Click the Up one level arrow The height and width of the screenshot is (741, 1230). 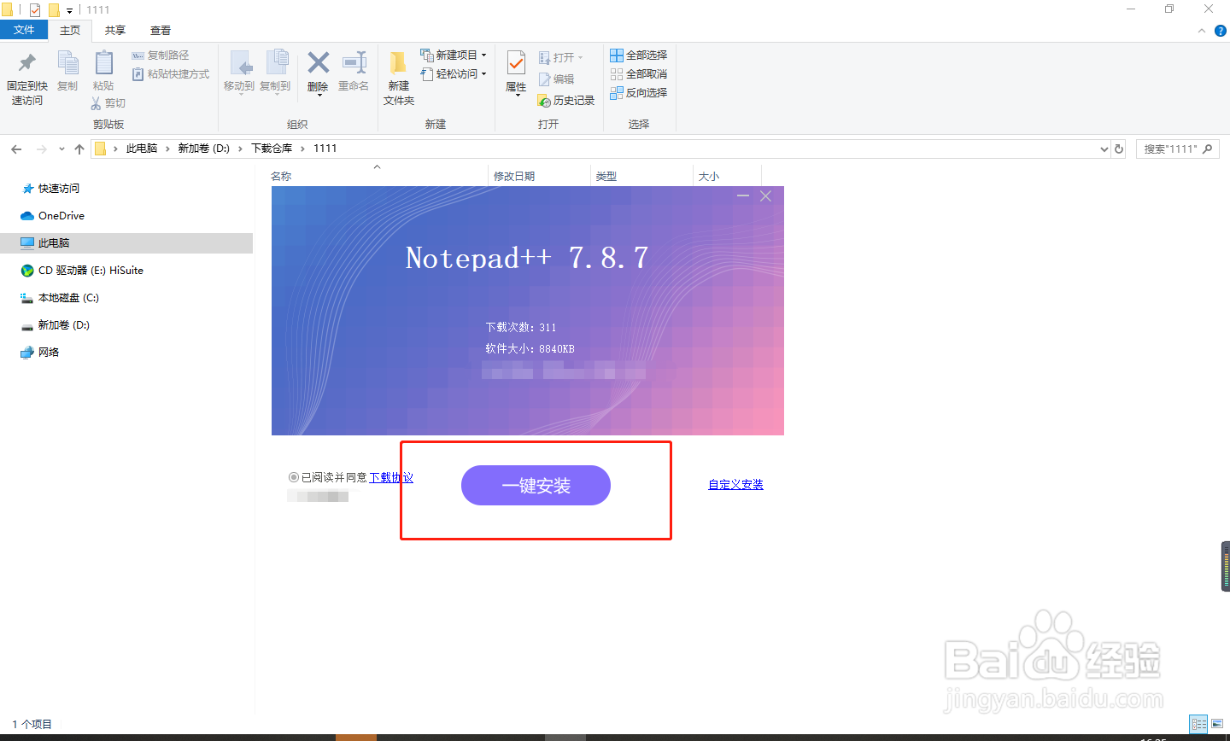click(79, 149)
